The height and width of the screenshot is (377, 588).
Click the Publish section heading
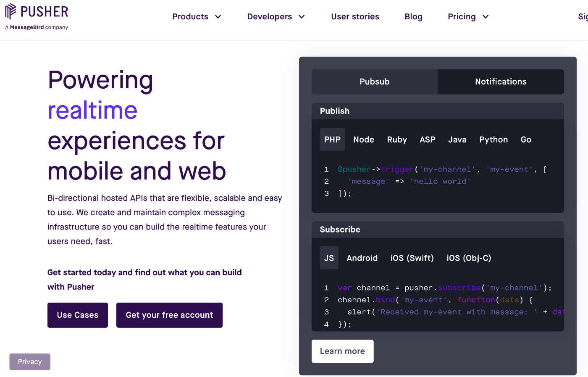coord(335,111)
